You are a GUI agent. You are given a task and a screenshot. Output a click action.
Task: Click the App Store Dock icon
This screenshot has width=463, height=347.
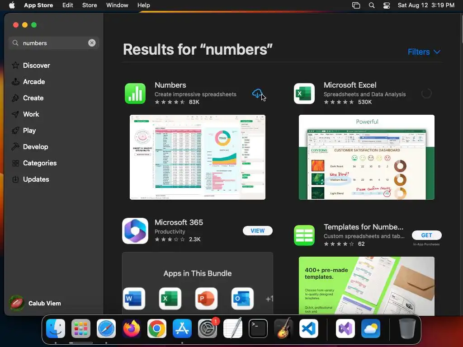[x=182, y=328]
